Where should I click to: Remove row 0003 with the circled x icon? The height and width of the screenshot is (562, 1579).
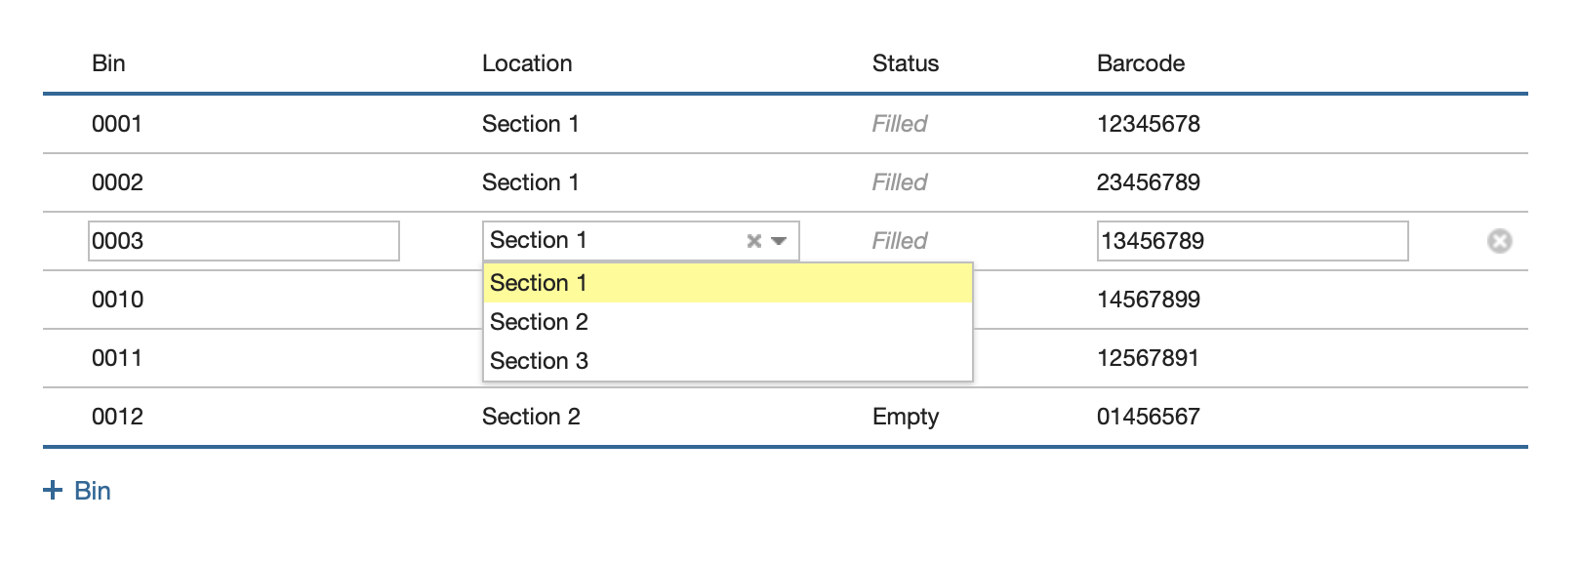pos(1500,241)
